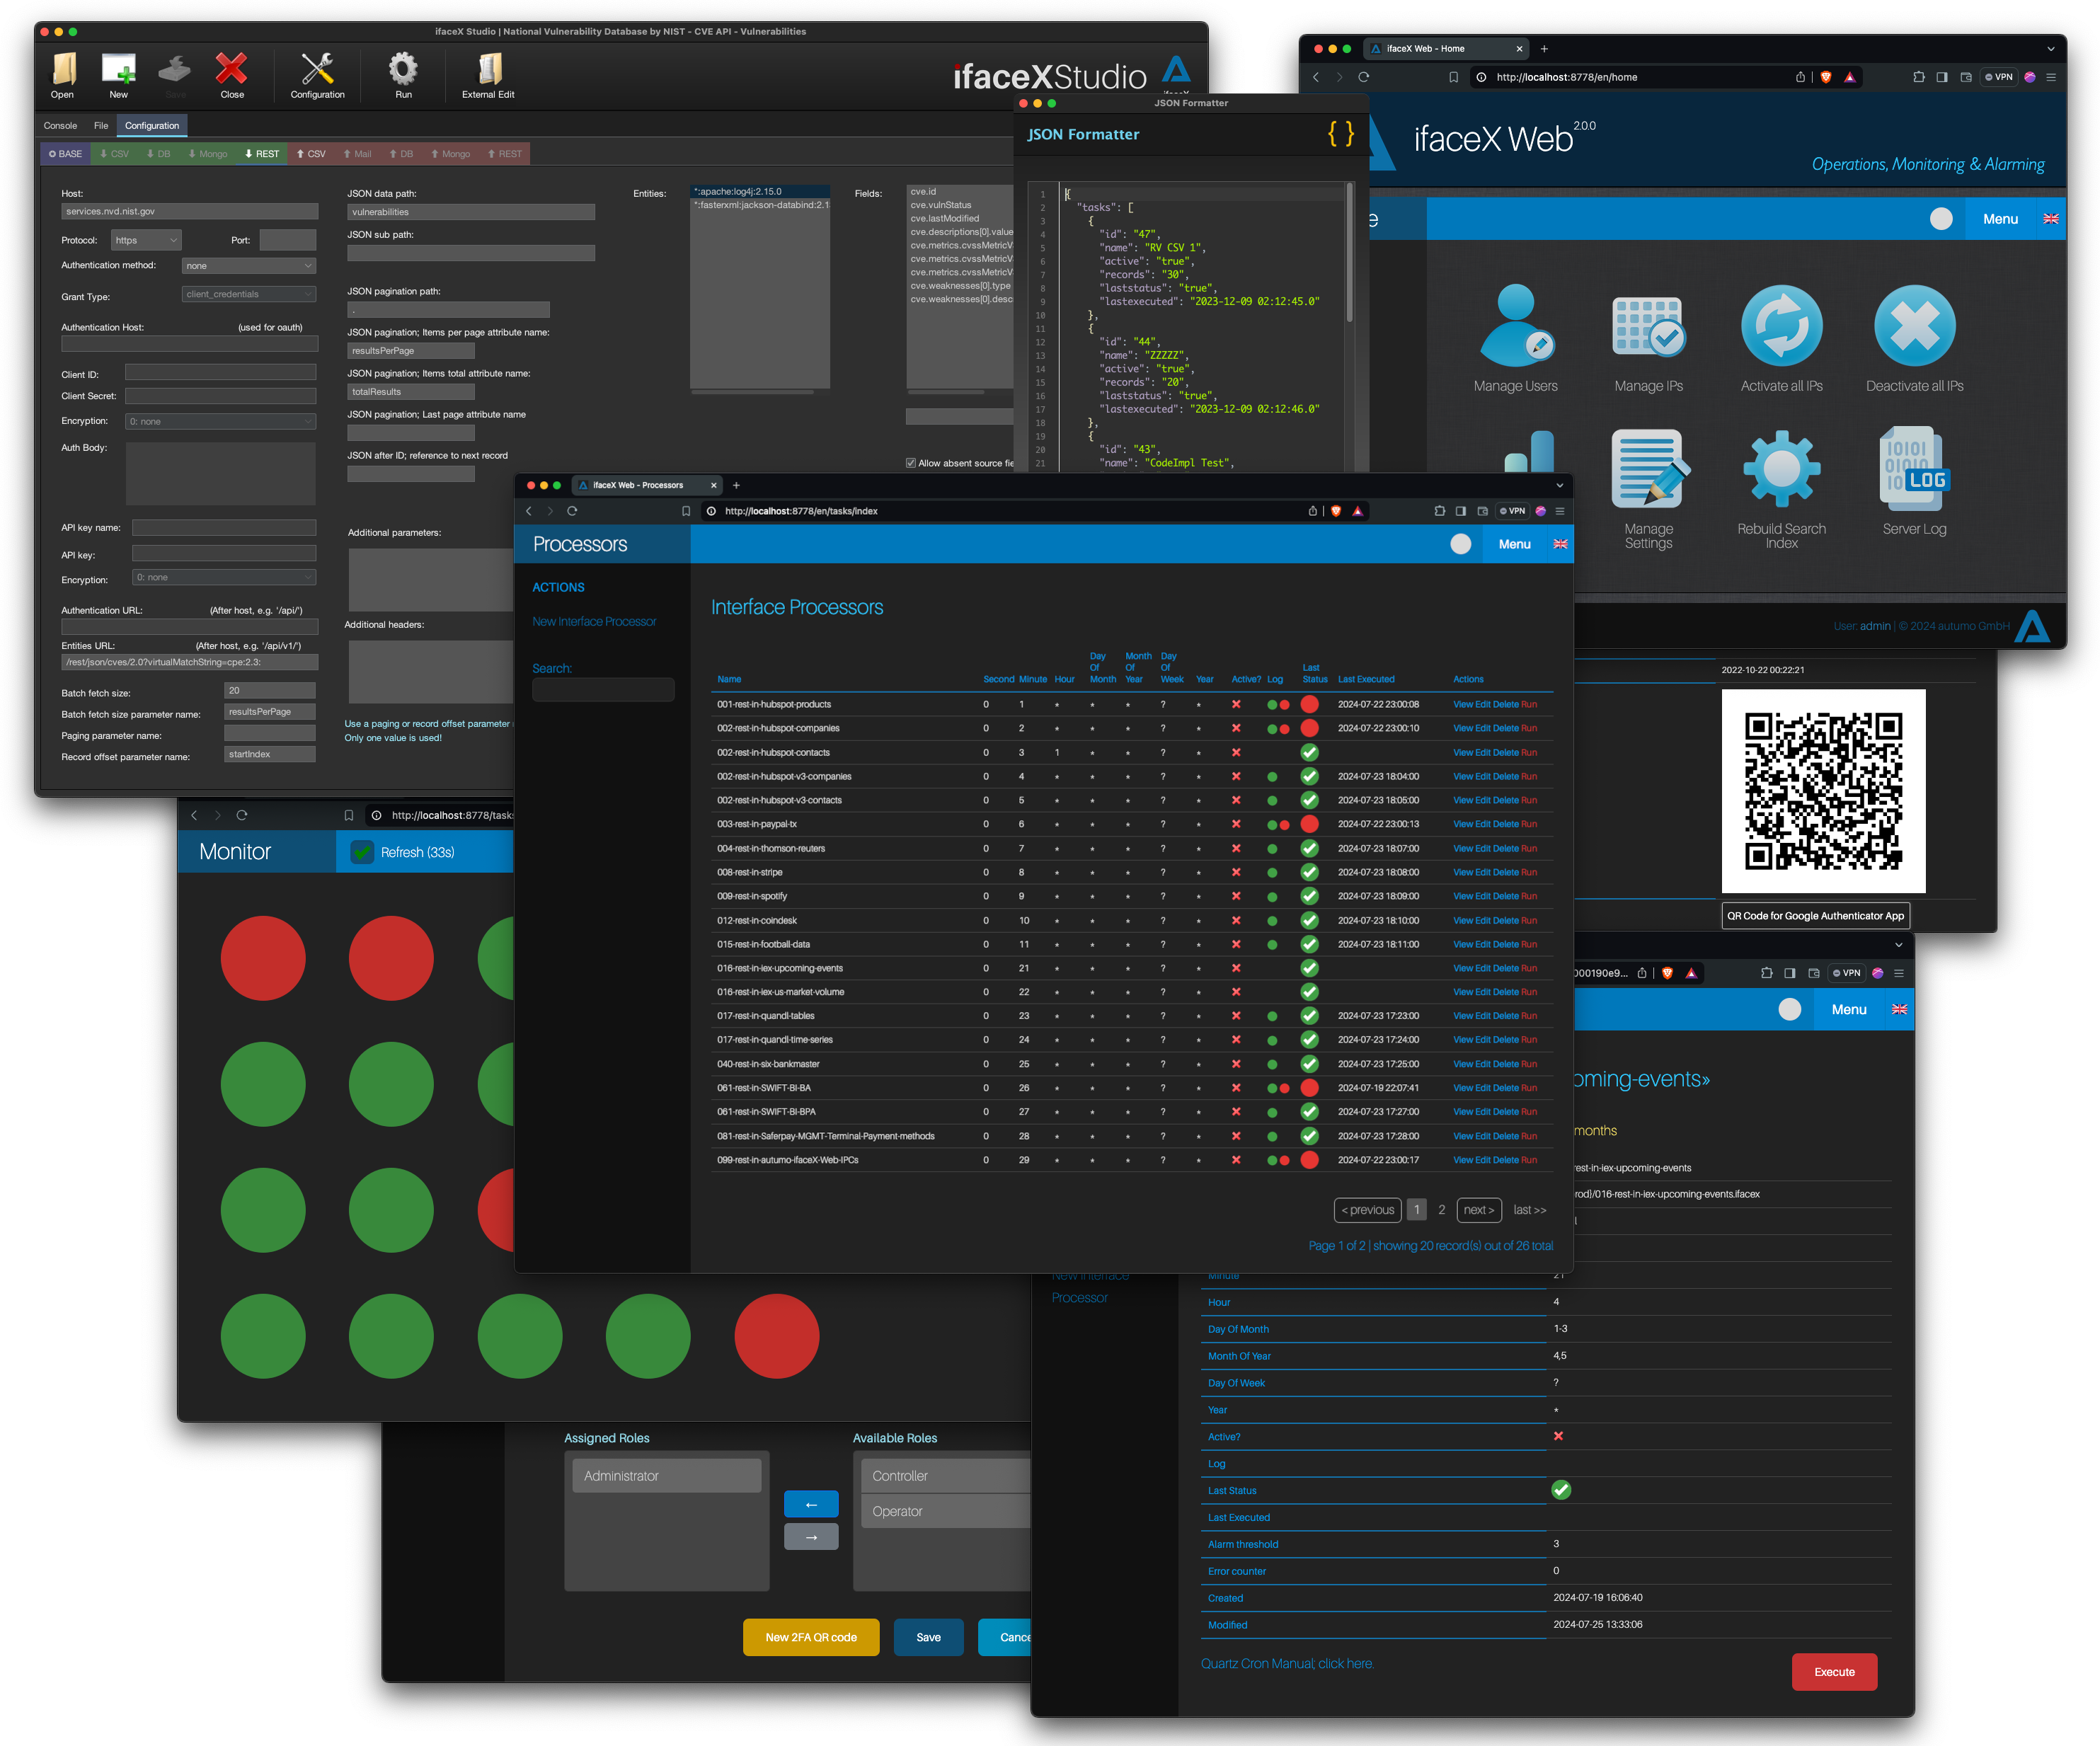Screen dimensions: 2100x1746
Task: Click the Activate all IPs icon
Action: 1781,326
